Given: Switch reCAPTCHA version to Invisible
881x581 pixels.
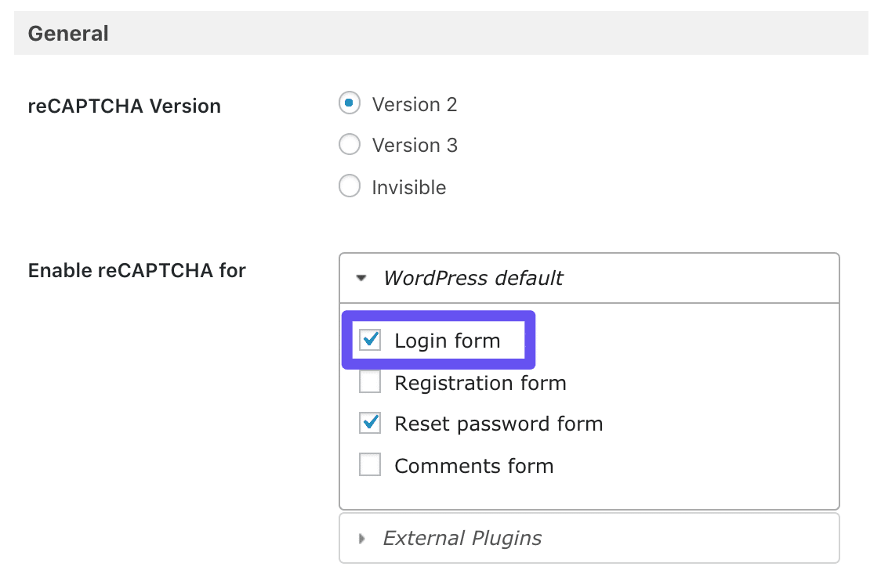Looking at the screenshot, I should [x=350, y=186].
